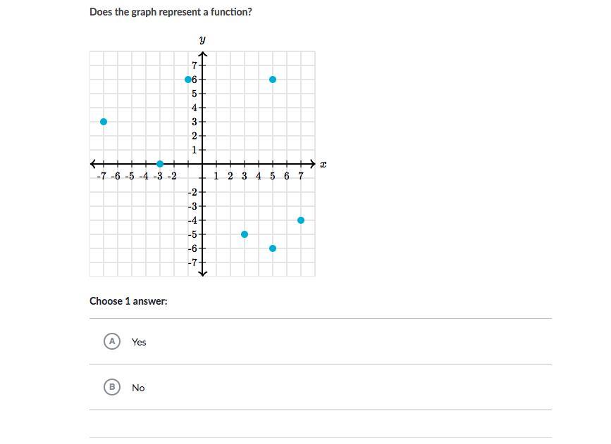Click the y axis label
The image size is (611, 444).
[202, 40]
